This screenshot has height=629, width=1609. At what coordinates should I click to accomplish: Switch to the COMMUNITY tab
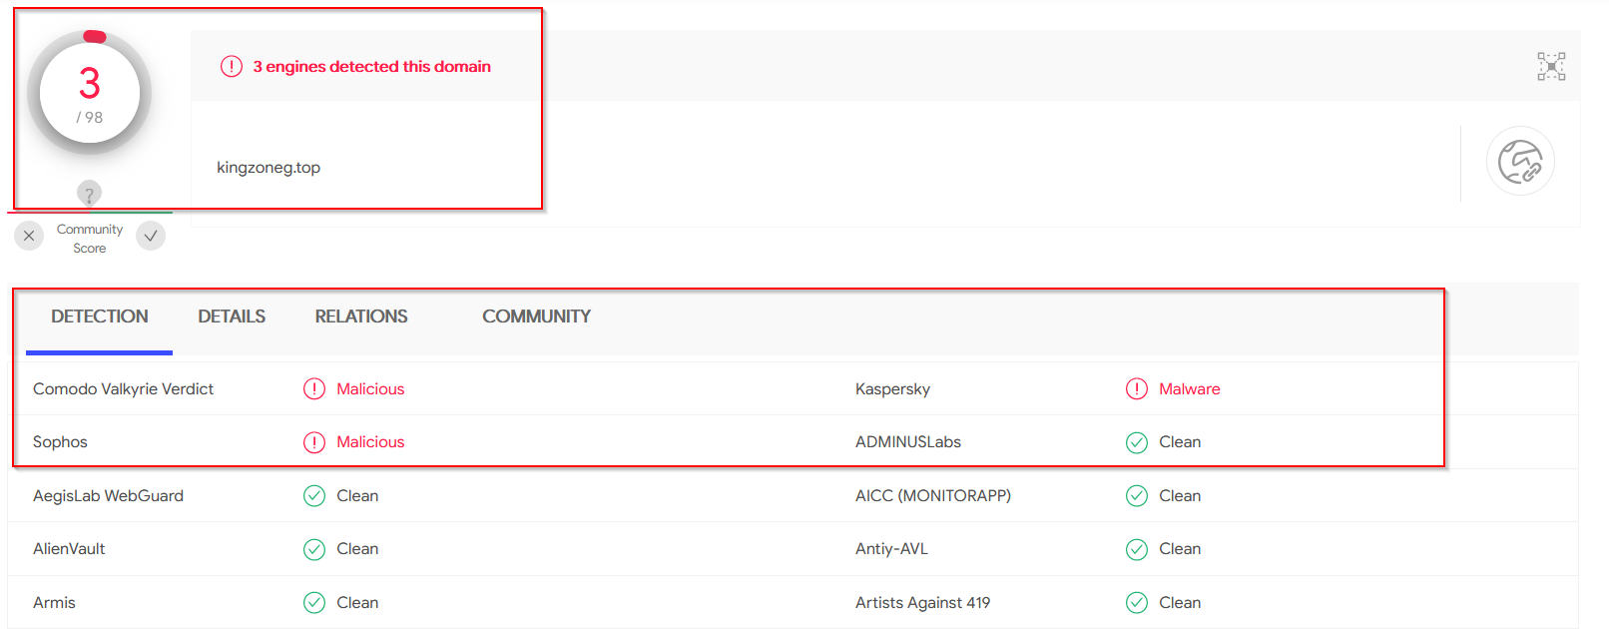coord(536,316)
